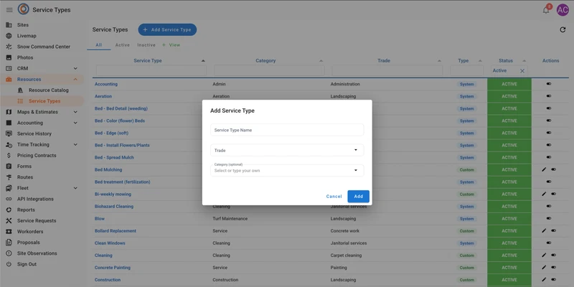Open Service Requests in sidebar
Screen dimensions: 574x287
point(37,221)
